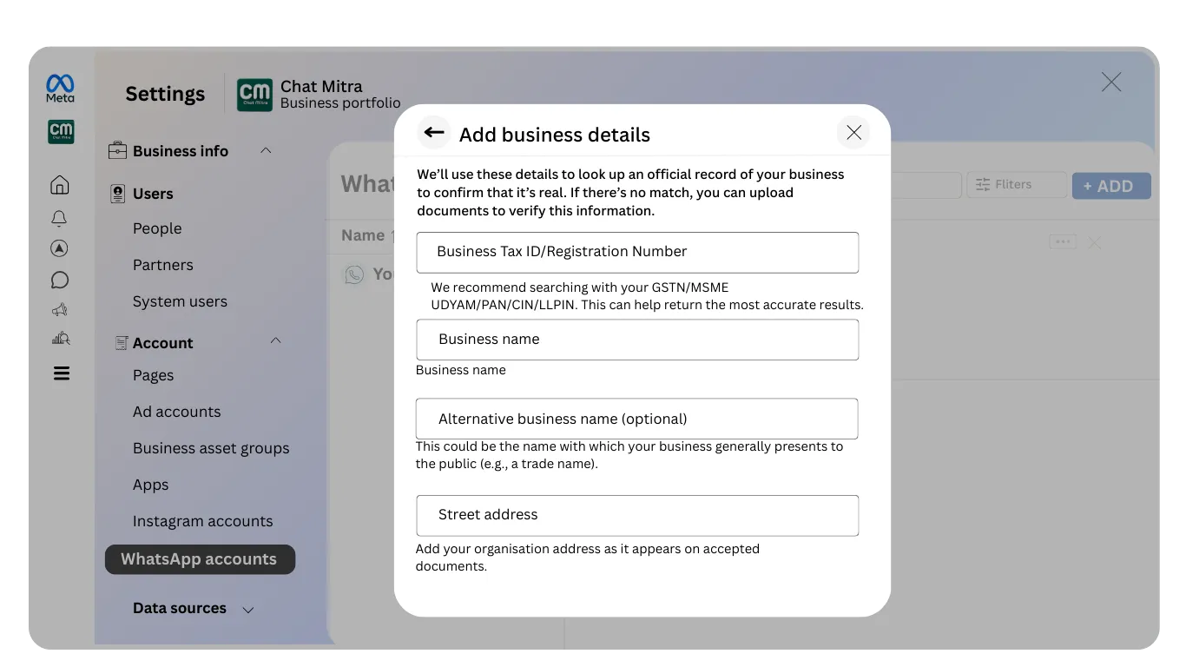Open notifications via the bell icon
This screenshot has height=667, width=1186.
click(x=60, y=218)
